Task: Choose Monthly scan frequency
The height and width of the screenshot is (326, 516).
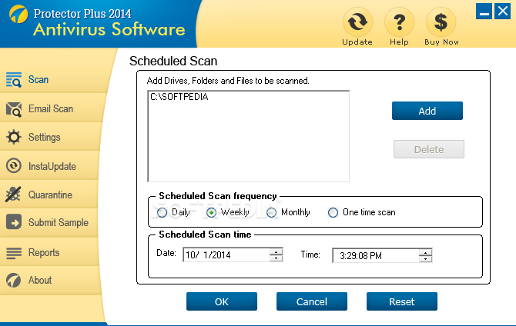Action: pos(272,213)
